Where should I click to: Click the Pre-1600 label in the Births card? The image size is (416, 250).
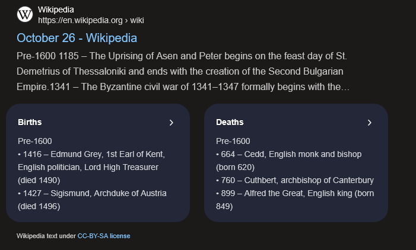(35, 141)
